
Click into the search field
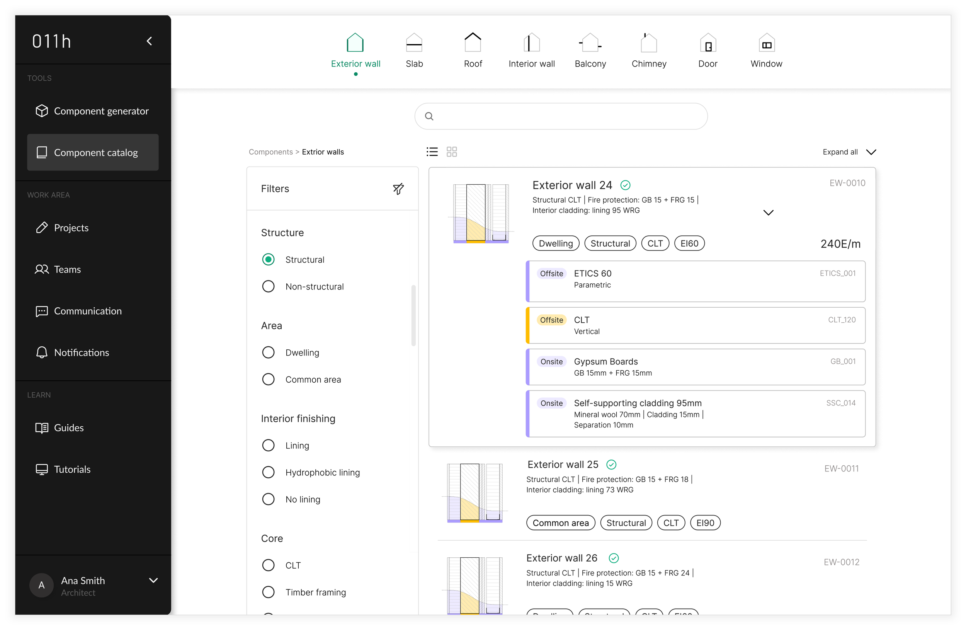(561, 116)
